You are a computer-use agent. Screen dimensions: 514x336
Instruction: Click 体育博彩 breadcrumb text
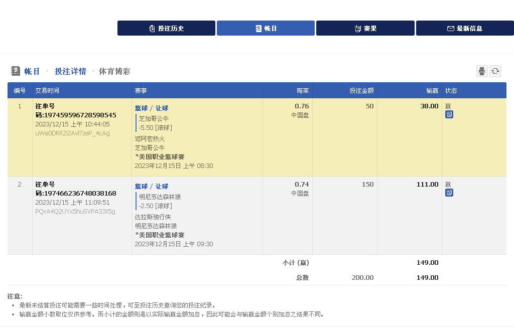(114, 71)
